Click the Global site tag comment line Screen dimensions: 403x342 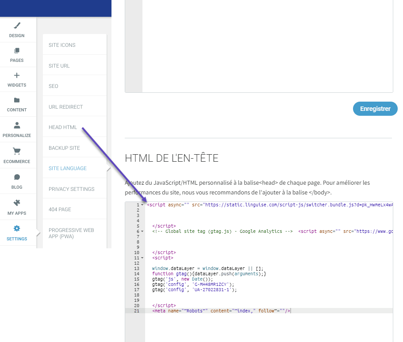click(223, 231)
